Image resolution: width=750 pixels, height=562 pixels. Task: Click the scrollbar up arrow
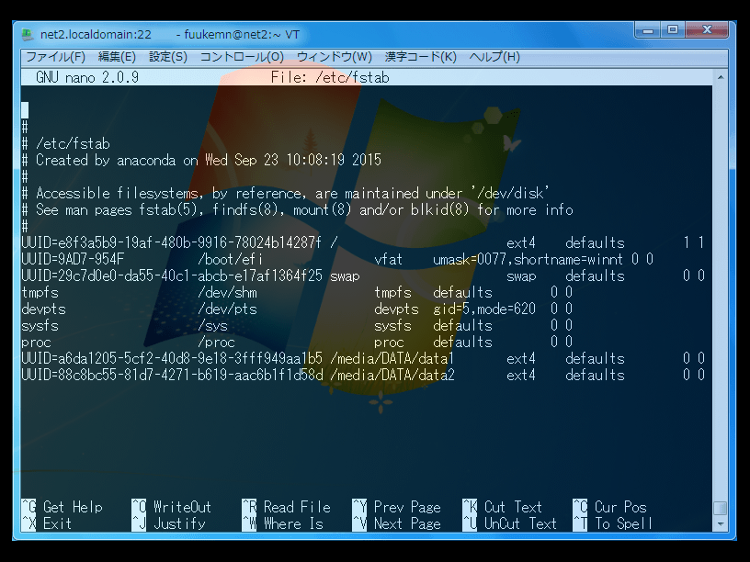[721, 77]
